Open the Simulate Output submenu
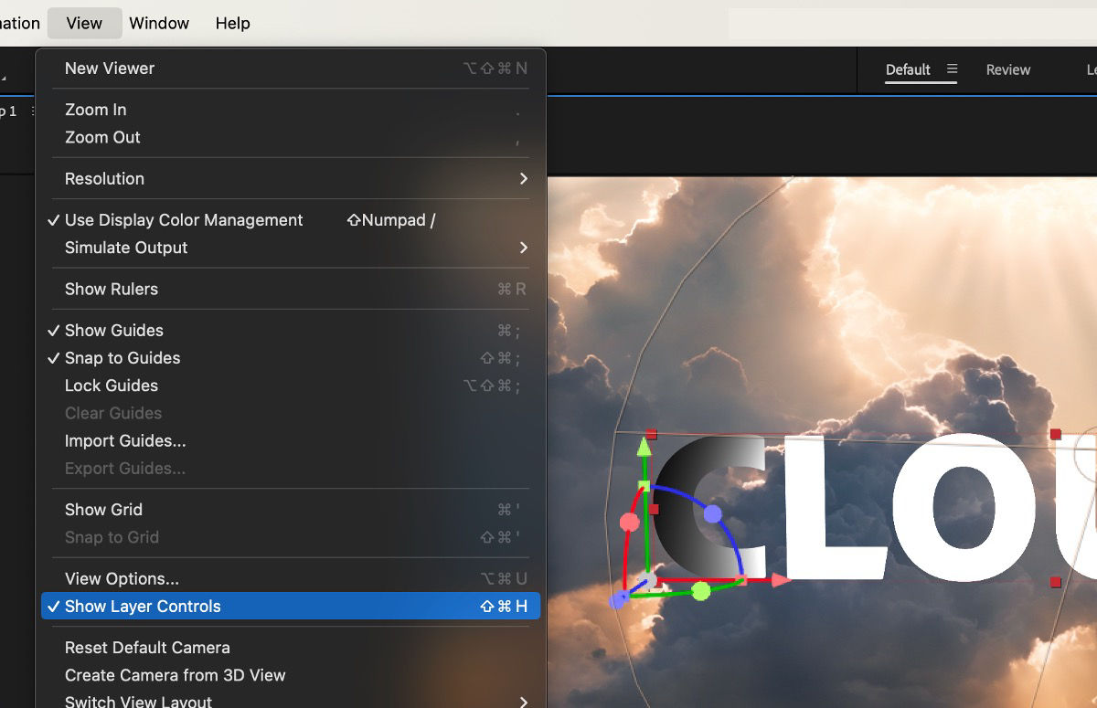1097x708 pixels. pos(125,248)
